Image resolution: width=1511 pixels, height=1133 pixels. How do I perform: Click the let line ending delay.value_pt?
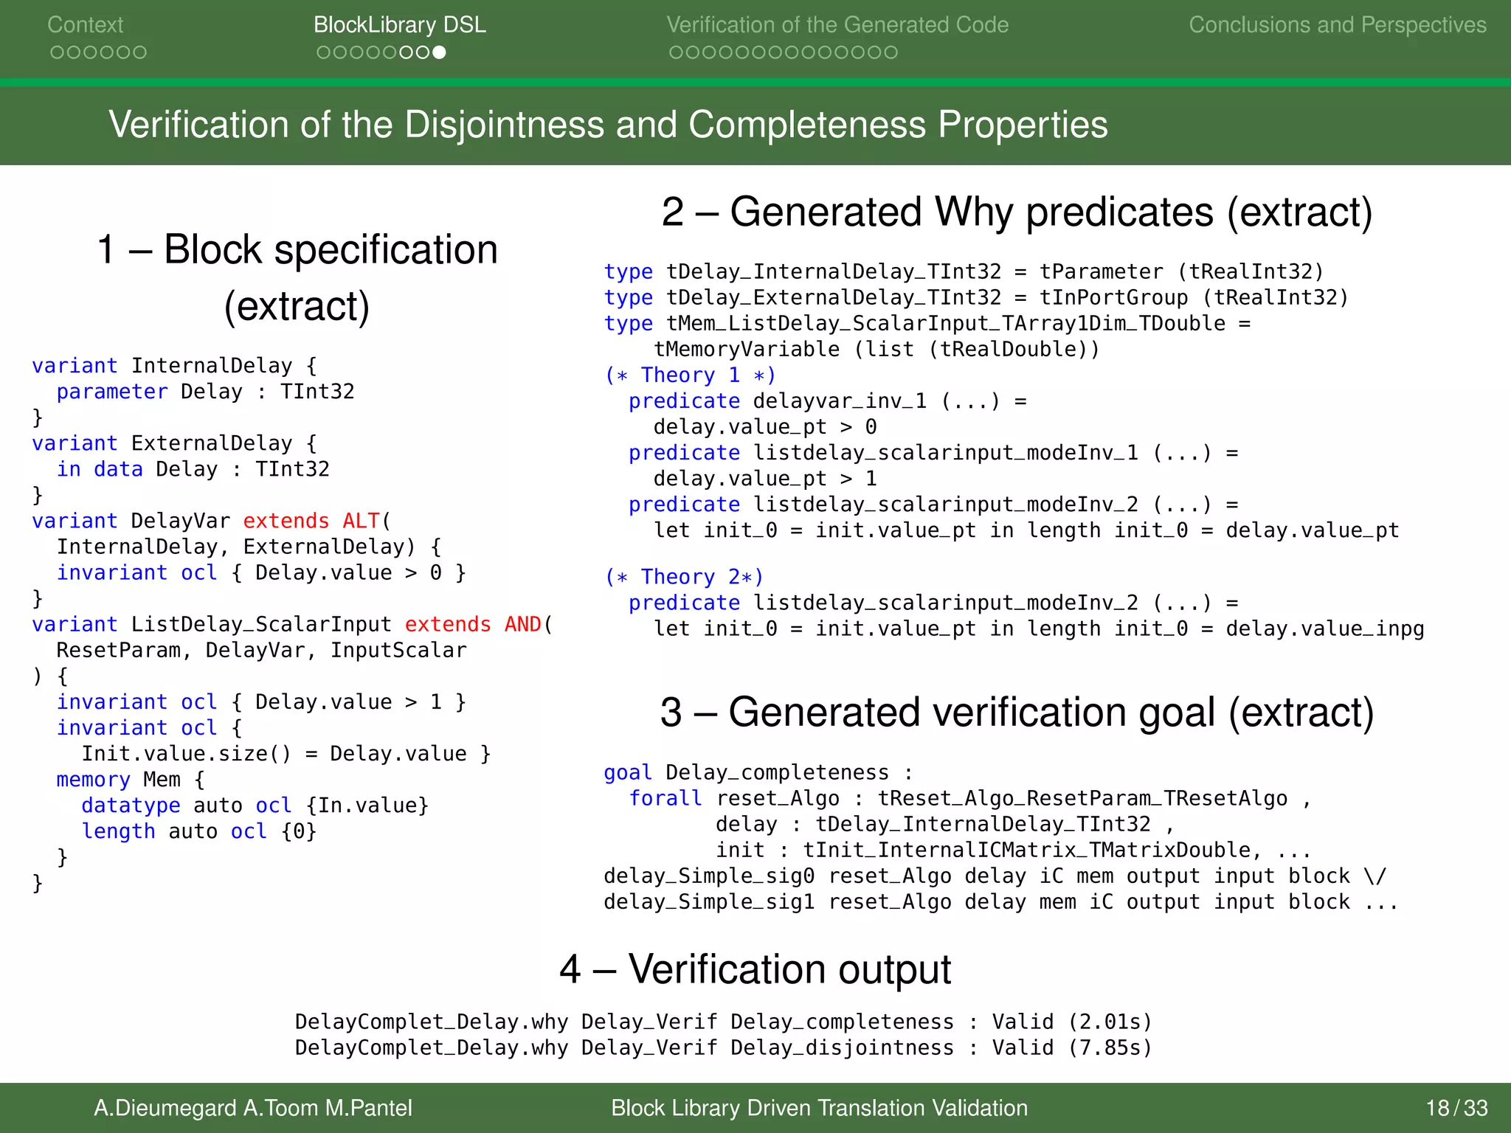(1026, 530)
